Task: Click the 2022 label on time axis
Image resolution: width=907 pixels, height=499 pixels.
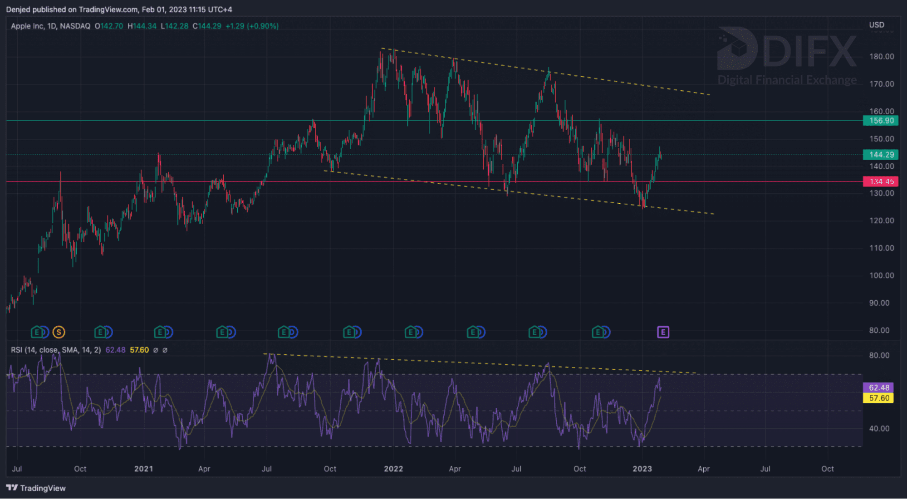Action: tap(393, 469)
